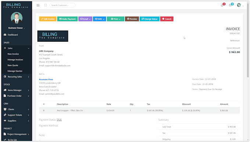Click the Project Management file icon
The height and width of the screenshot is (142, 250).
click(x=5, y=134)
